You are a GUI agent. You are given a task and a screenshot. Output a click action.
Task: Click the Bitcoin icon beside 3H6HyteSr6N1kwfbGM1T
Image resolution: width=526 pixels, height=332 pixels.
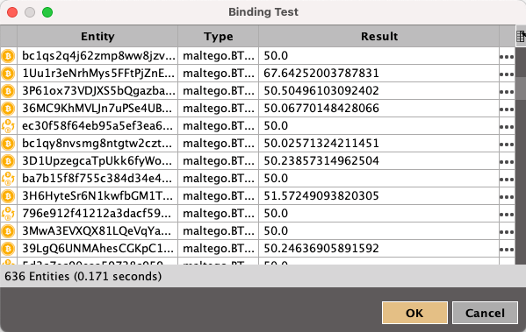8,196
